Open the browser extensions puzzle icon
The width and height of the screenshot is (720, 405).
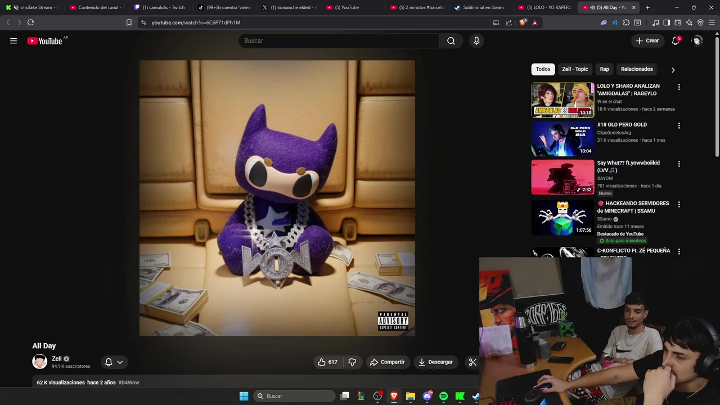pos(626,22)
